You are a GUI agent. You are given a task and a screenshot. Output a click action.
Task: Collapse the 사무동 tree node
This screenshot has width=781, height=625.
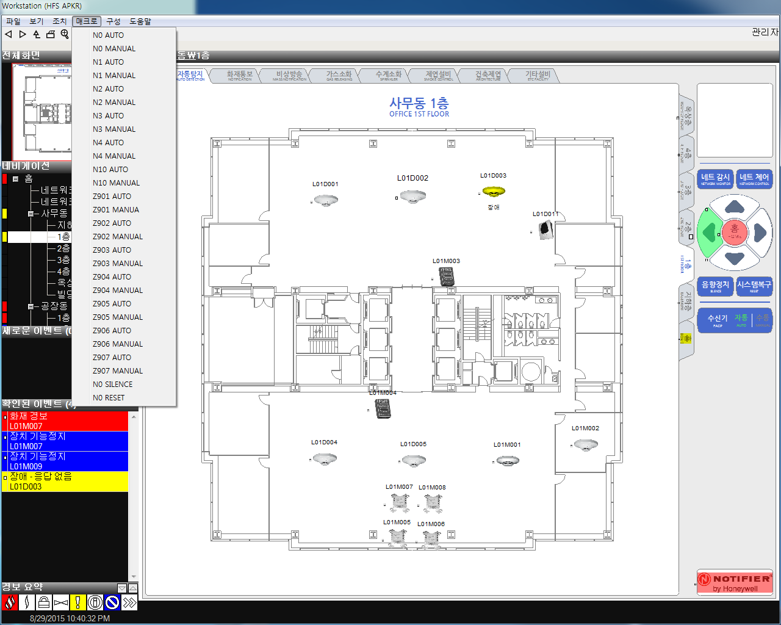point(31,214)
